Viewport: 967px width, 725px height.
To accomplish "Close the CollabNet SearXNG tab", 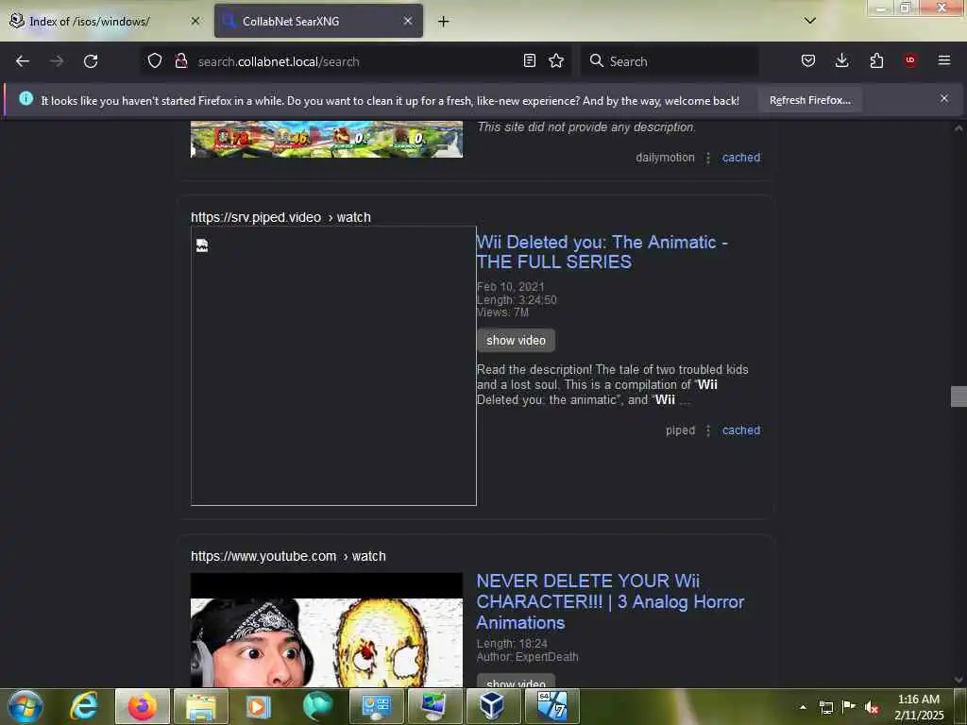I will [x=408, y=21].
